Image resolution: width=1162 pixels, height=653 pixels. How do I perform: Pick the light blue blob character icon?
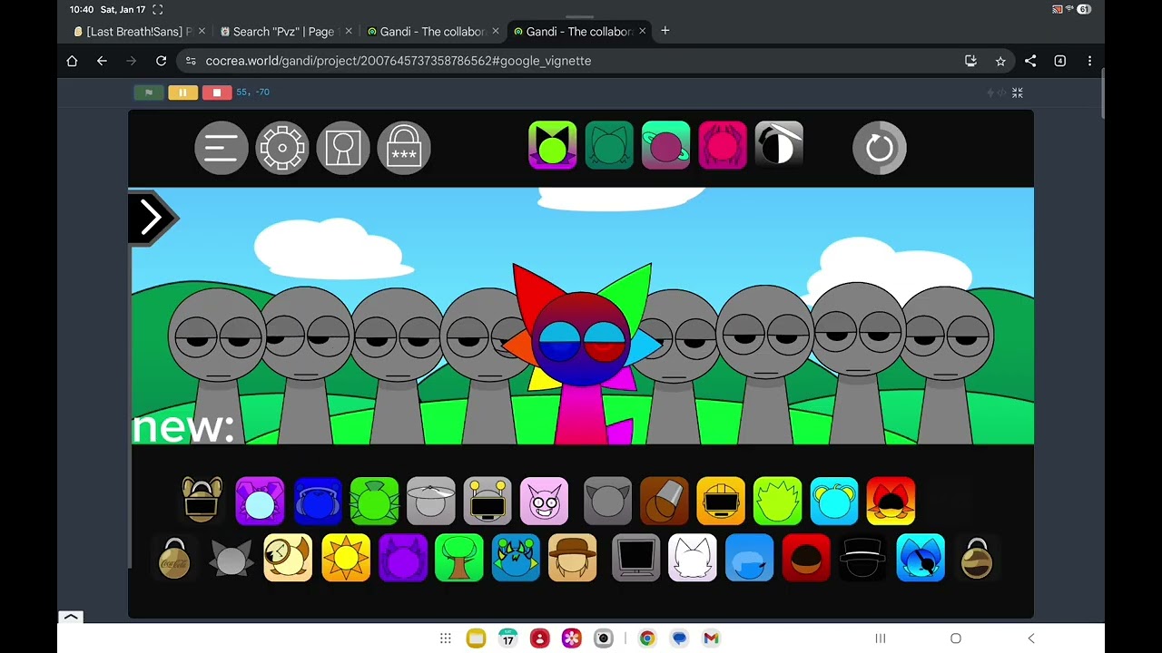[x=750, y=558]
